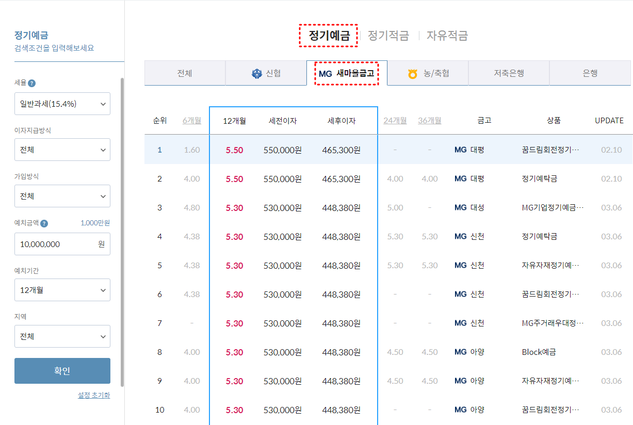Click the 5.00 24-month rate in 대성 row
This screenshot has height=425, width=633.
[x=395, y=208]
